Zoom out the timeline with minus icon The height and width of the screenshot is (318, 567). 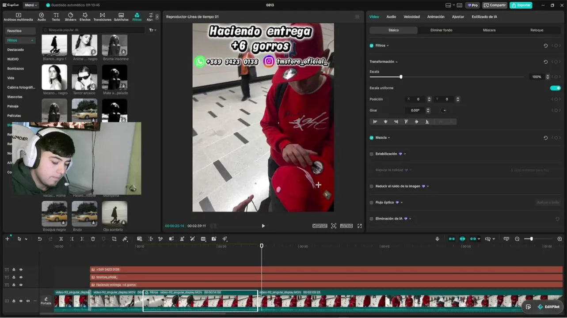coord(517,239)
